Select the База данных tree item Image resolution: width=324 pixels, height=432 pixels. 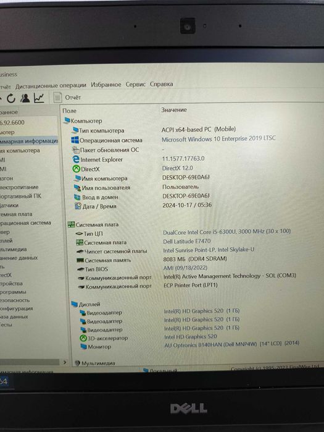(14, 316)
